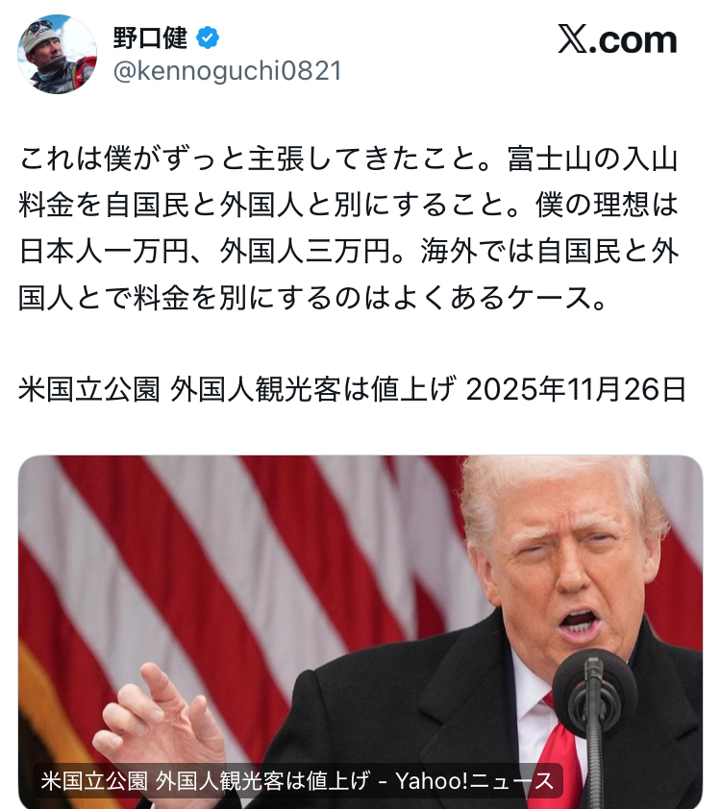This screenshot has height=809, width=721.
Task: Click the date 2025年11月26日 in the tweet
Action: (576, 389)
